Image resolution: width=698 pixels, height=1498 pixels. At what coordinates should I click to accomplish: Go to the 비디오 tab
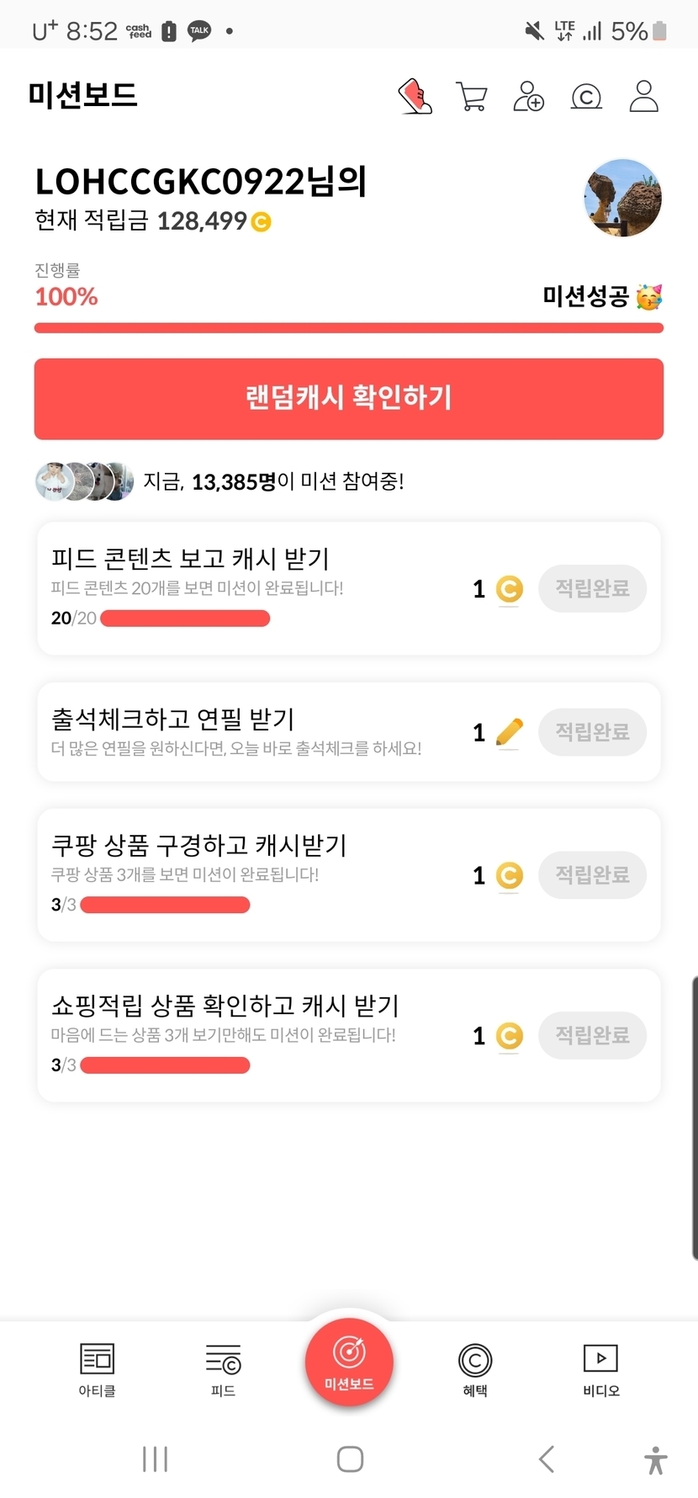[x=600, y=1369]
